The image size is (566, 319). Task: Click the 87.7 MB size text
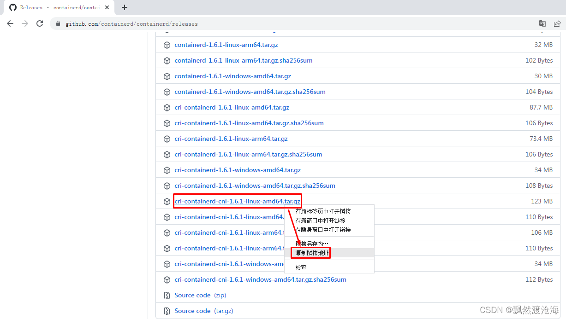541,108
